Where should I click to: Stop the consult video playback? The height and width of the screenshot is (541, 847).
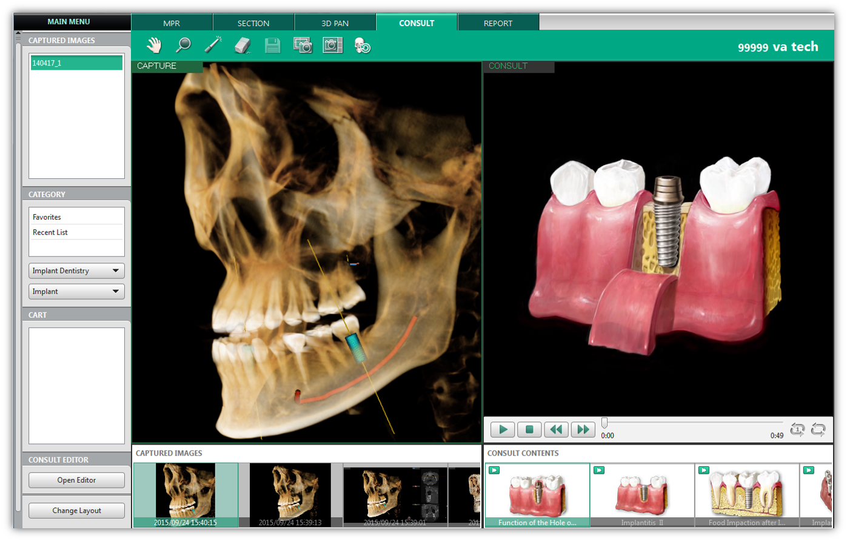pyautogui.click(x=529, y=429)
